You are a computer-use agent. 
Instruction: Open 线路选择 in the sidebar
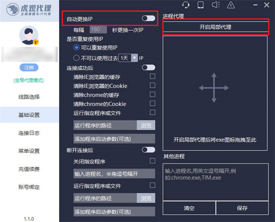(29, 97)
